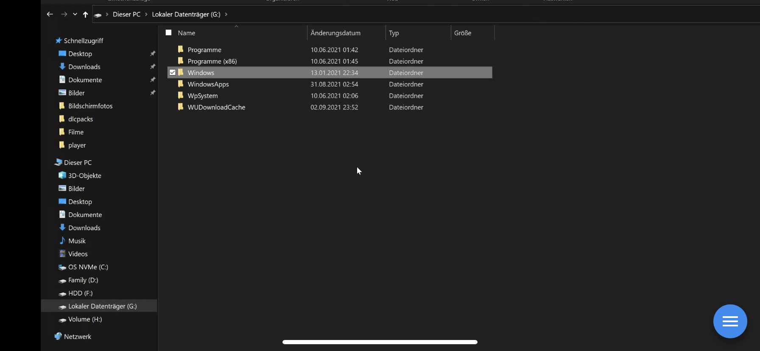The image size is (760, 351).
Task: Click pin icon next to Downloads
Action: click(x=153, y=67)
